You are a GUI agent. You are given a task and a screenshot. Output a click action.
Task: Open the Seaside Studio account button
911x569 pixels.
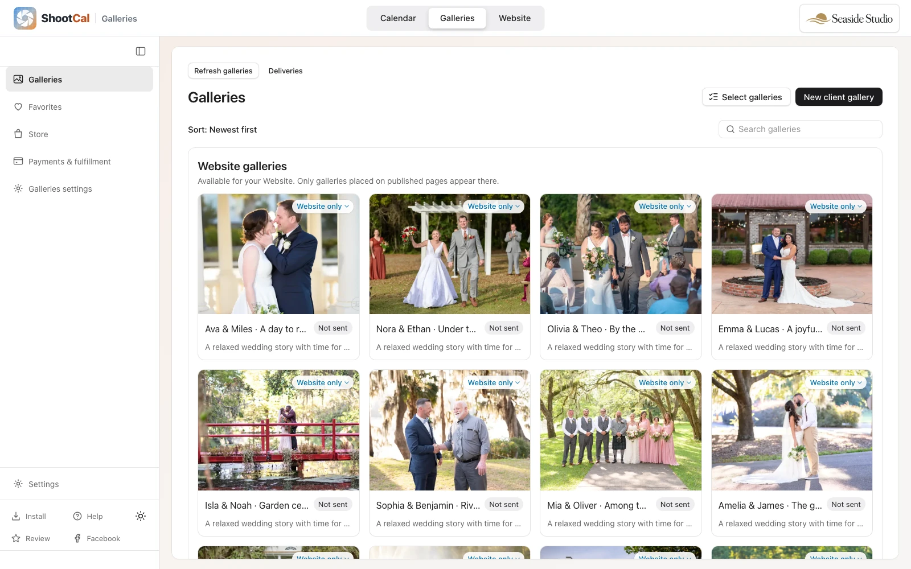[850, 18]
